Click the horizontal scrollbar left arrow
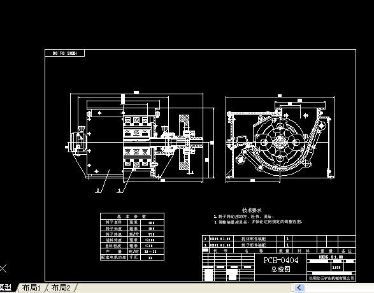374x293 pixels. point(299,287)
